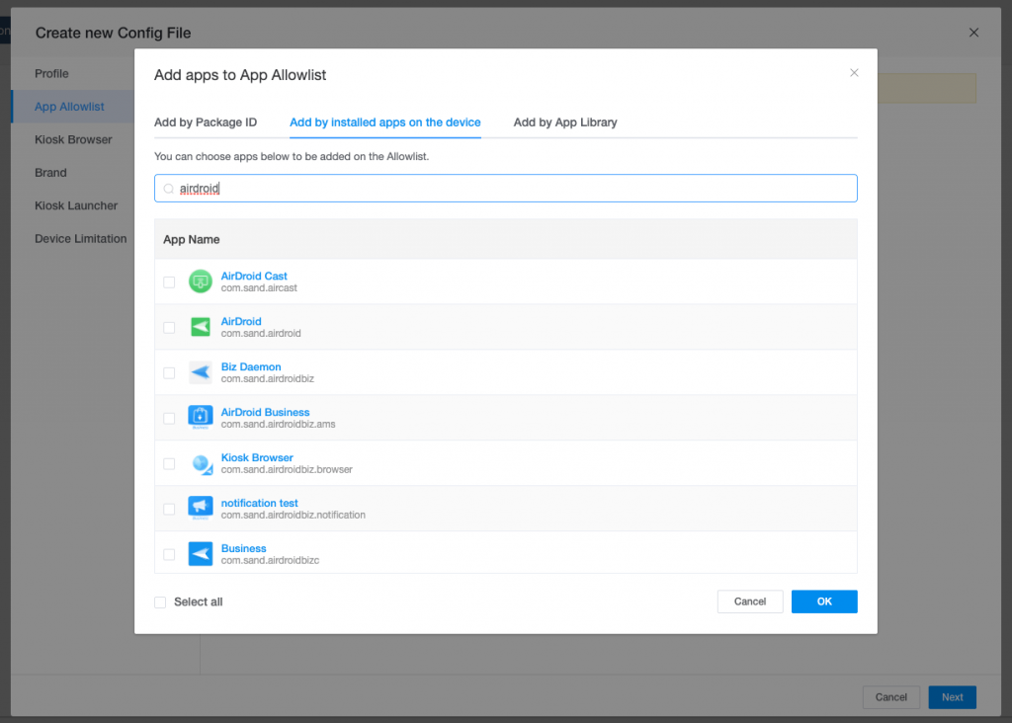Confirm the dialog with OK

click(x=824, y=602)
